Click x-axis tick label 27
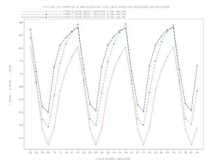 pyautogui.click(x=84, y=152)
